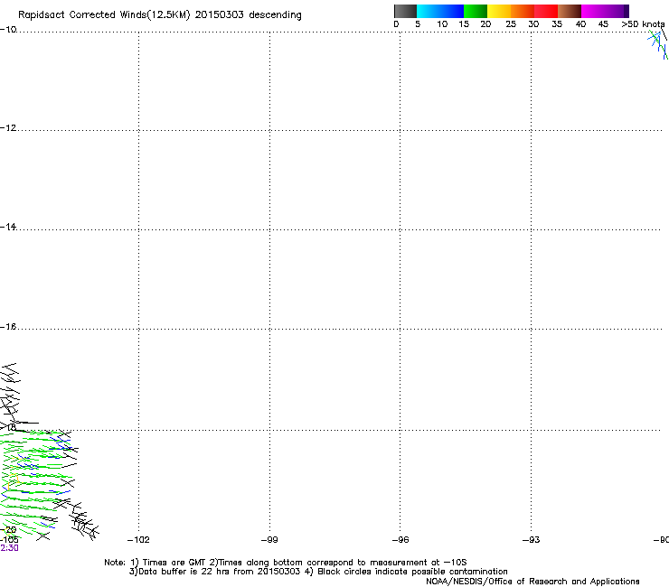Screen dimensions: 669x587
Task: Click the orange 25-30 knots color swatch
Action: [523, 11]
